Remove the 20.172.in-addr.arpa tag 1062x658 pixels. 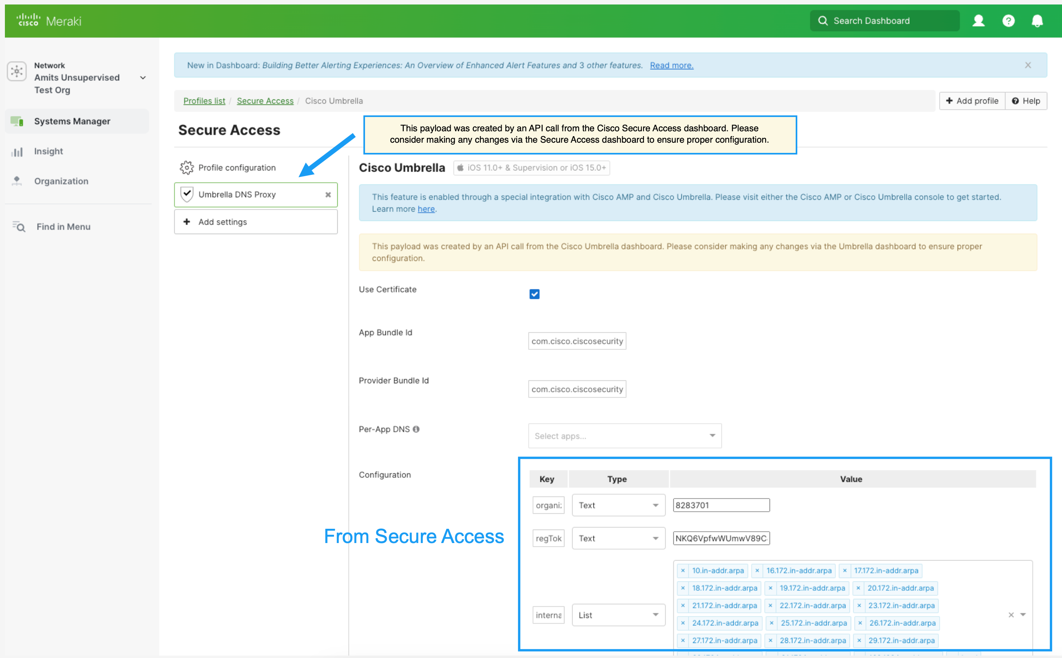pos(858,588)
